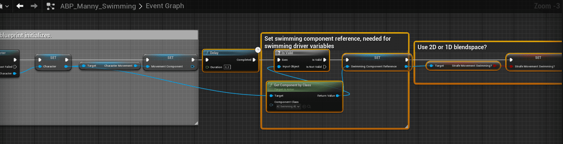Screen dimensions: 563x144
Task: Click the Target pin on Strafe Movement Swimming getter
Action: [431, 66]
